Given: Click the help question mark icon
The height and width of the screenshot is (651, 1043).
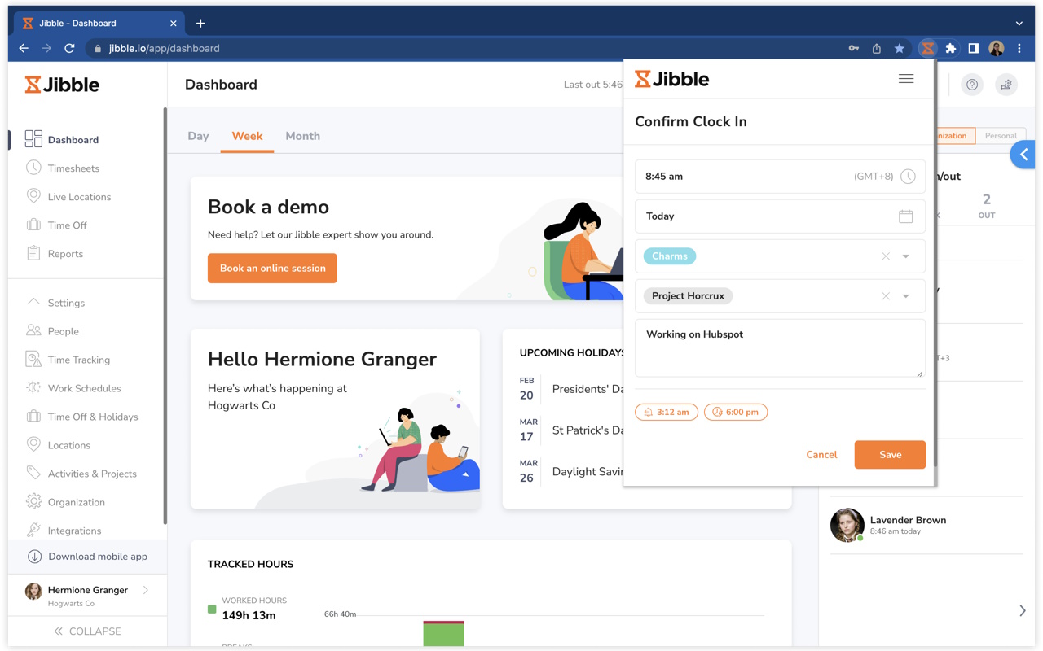Looking at the screenshot, I should coord(972,85).
